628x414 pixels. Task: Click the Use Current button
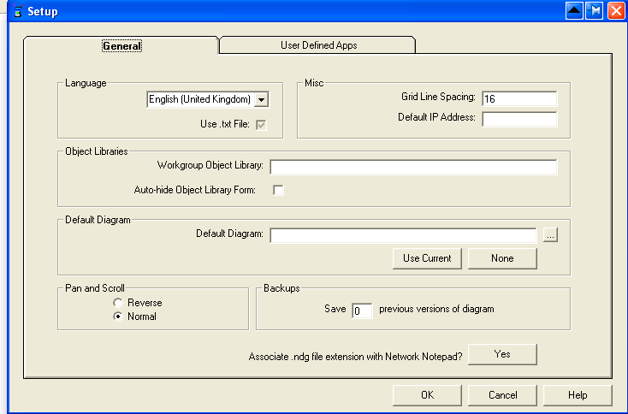click(427, 258)
